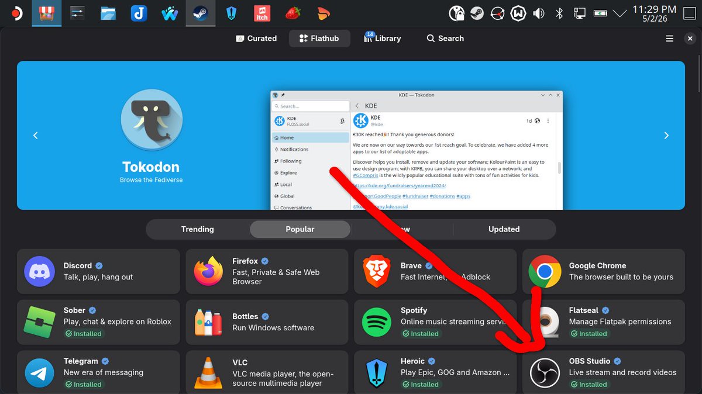
Task: Open the blue W app icon in taskbar
Action: (x=170, y=13)
